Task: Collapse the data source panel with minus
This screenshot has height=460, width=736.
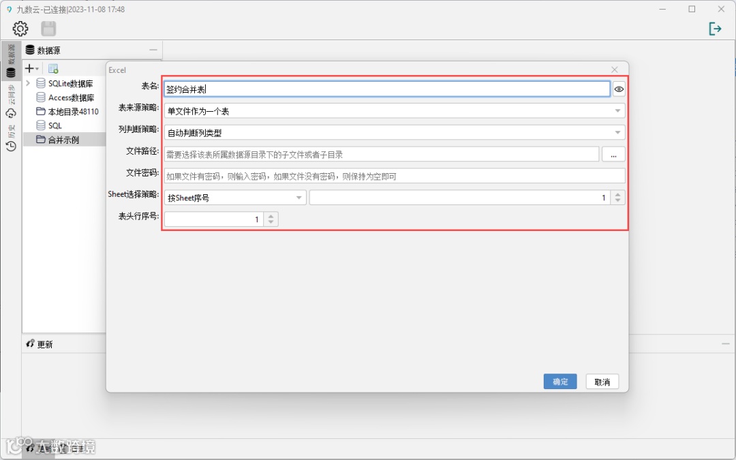Action: 153,50
